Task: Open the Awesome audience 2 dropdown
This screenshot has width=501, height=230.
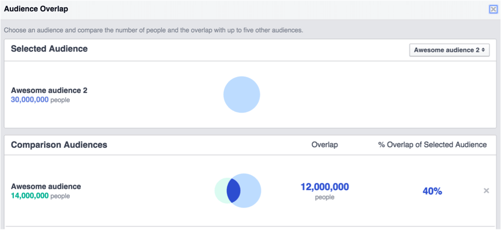Action: (x=449, y=50)
